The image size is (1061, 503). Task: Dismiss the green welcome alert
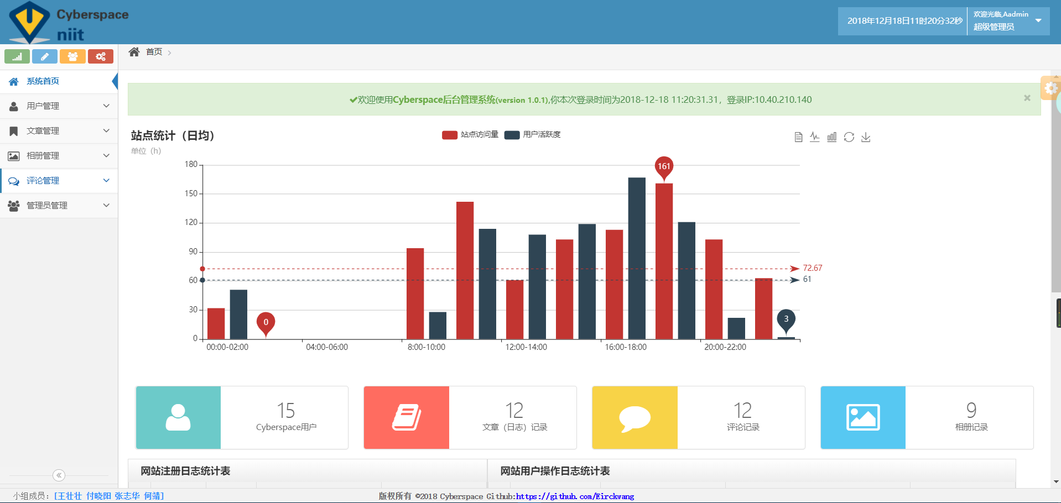[1027, 98]
